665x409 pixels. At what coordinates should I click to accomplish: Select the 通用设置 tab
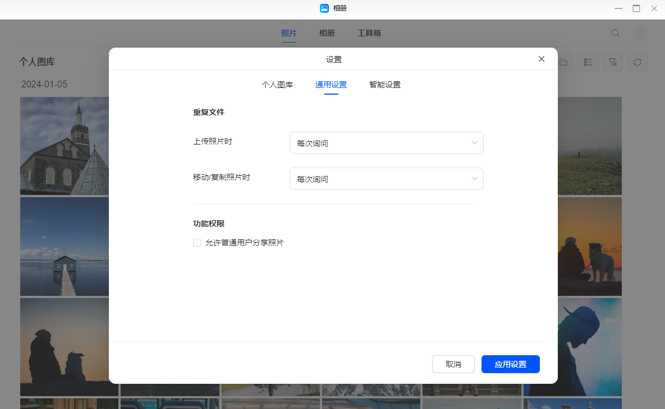pos(331,85)
